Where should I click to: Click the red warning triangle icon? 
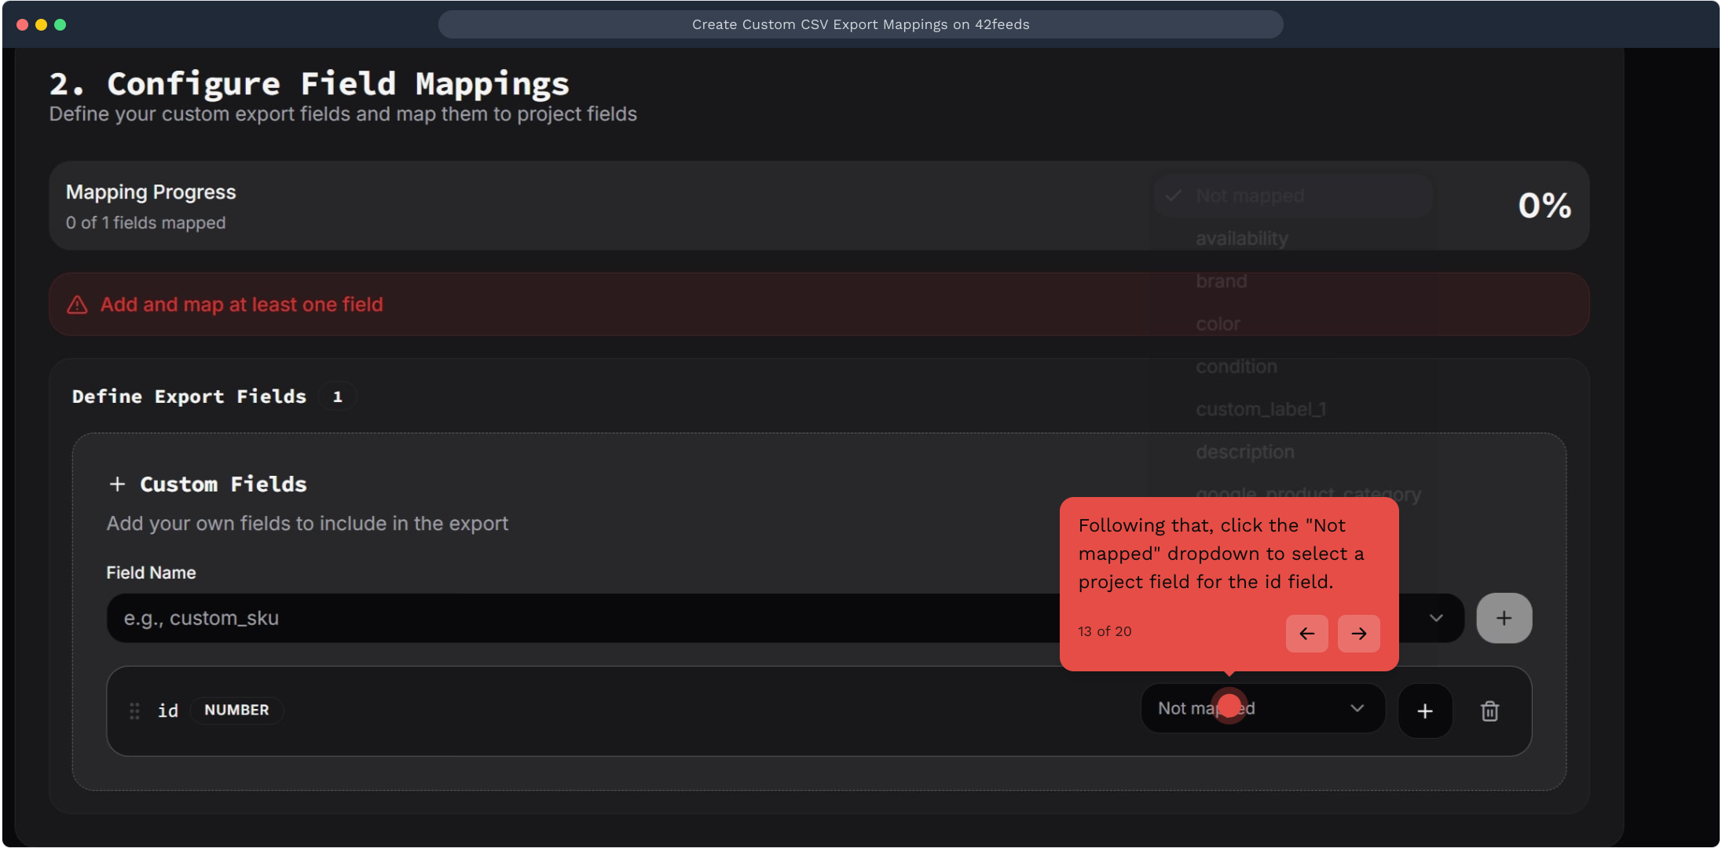pos(77,305)
